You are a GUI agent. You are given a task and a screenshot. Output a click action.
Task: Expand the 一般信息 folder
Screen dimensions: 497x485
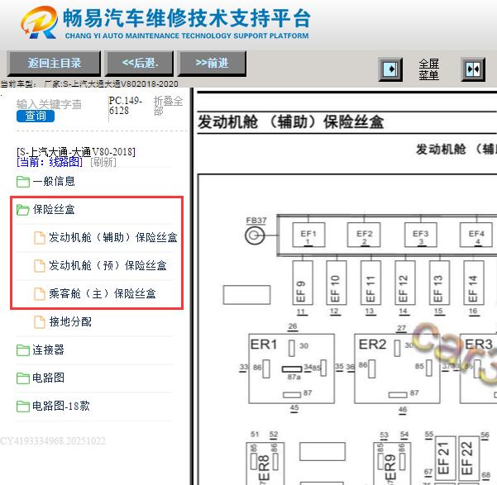tap(54, 181)
